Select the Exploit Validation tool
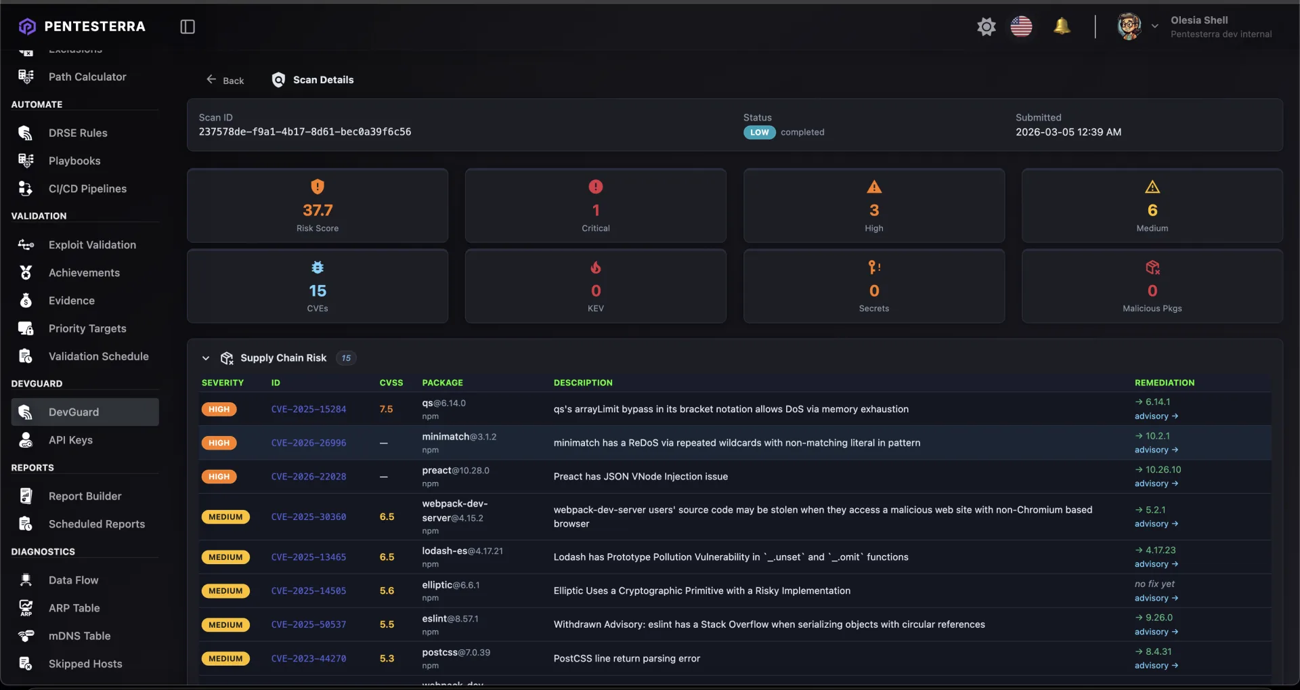 [93, 244]
